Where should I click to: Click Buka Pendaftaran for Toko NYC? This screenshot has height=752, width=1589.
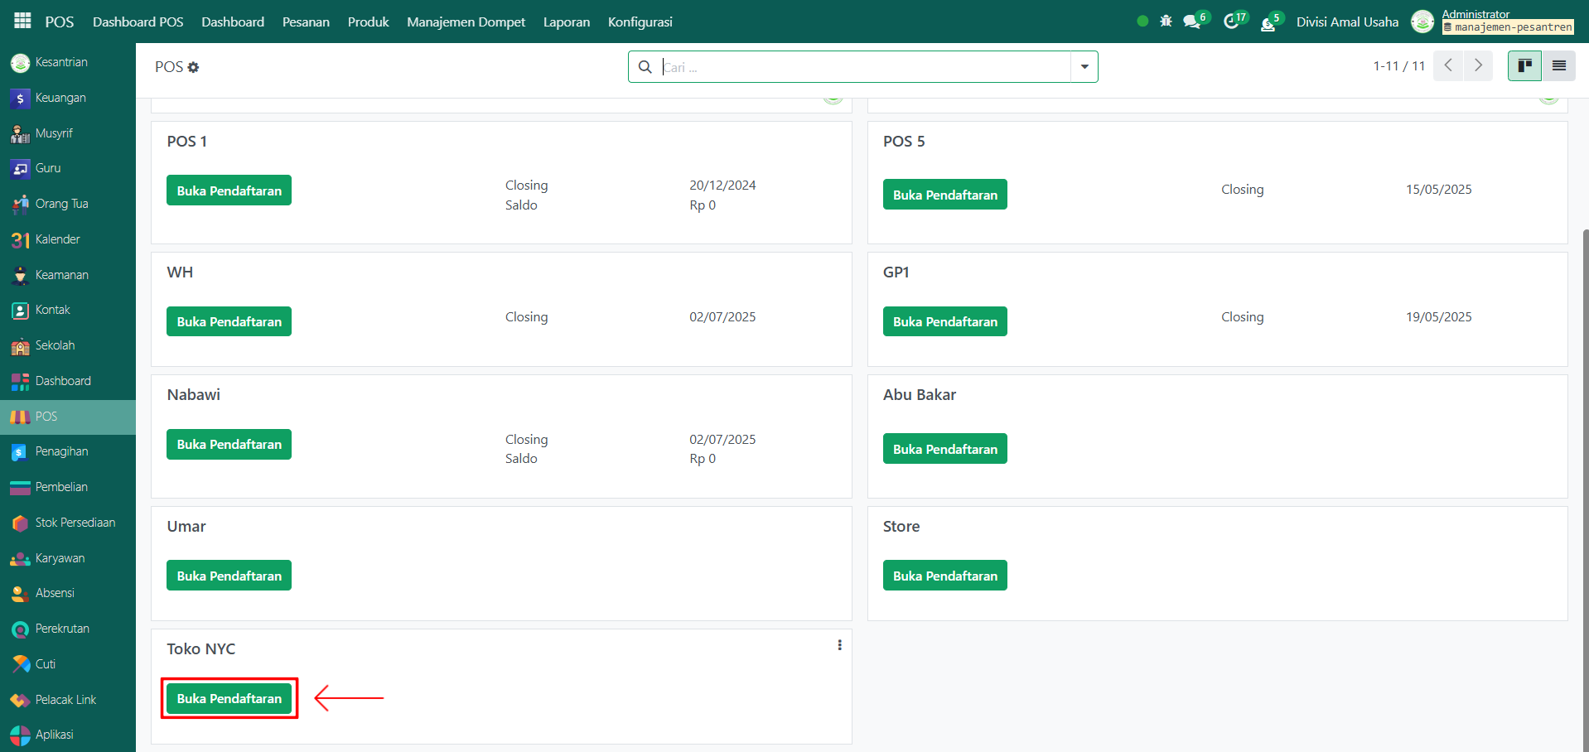point(229,698)
